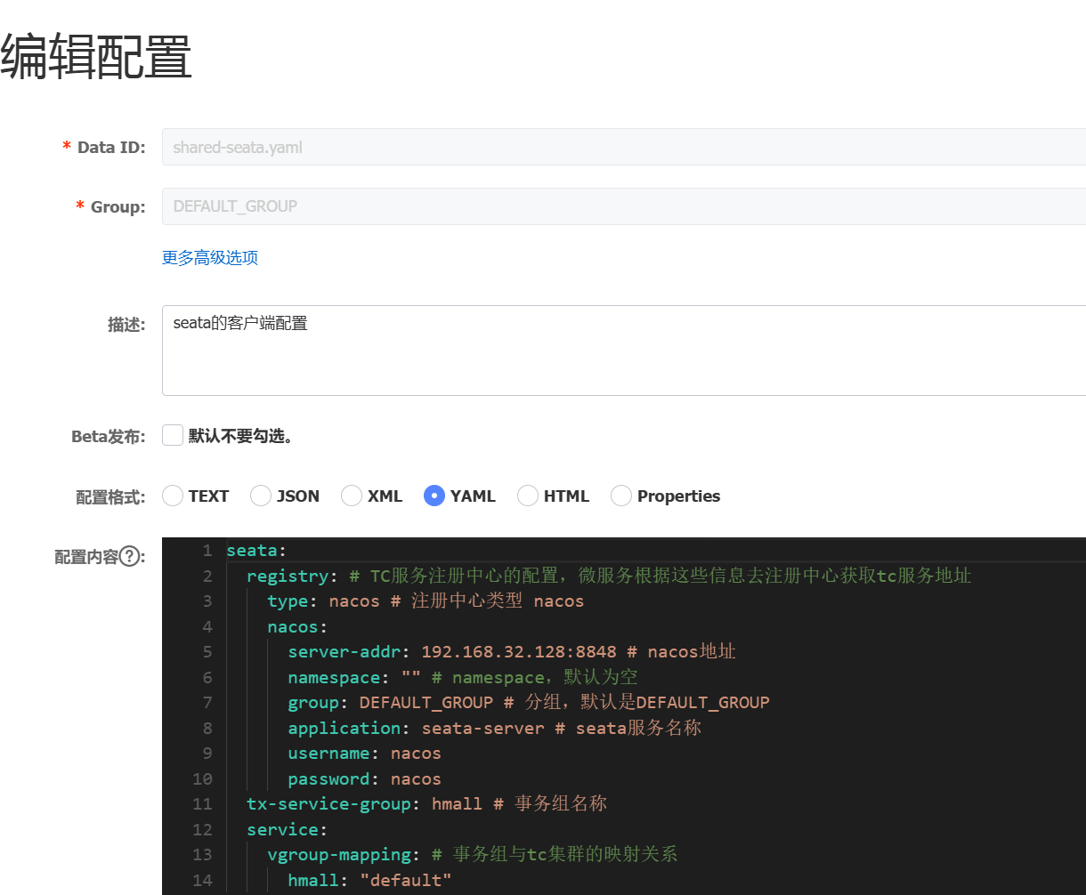The height and width of the screenshot is (895, 1086).
Task: Click the help icon beside 配置内容
Action: pos(130,557)
